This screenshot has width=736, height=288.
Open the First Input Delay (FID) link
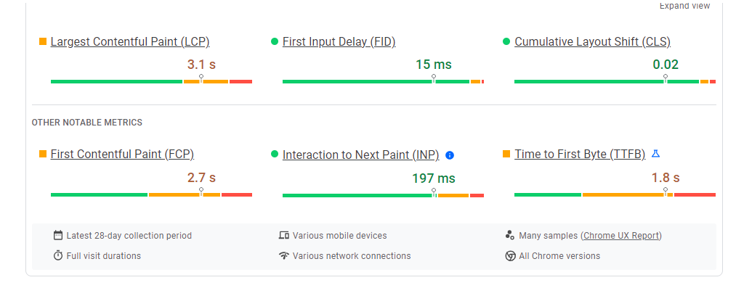[x=339, y=41]
